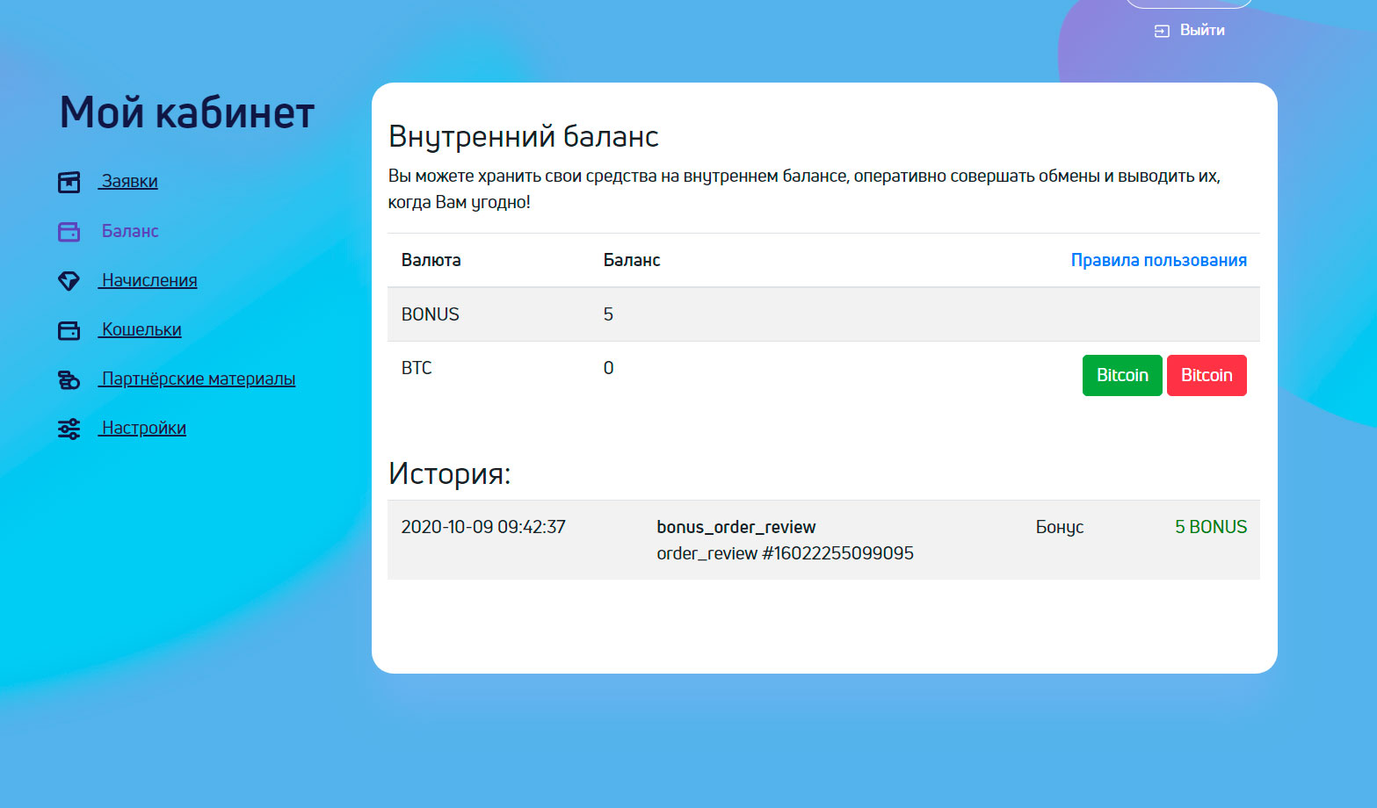Image resolution: width=1377 pixels, height=808 pixels.
Task: Click the exit arrow icon near Выйти
Action: point(1160,29)
